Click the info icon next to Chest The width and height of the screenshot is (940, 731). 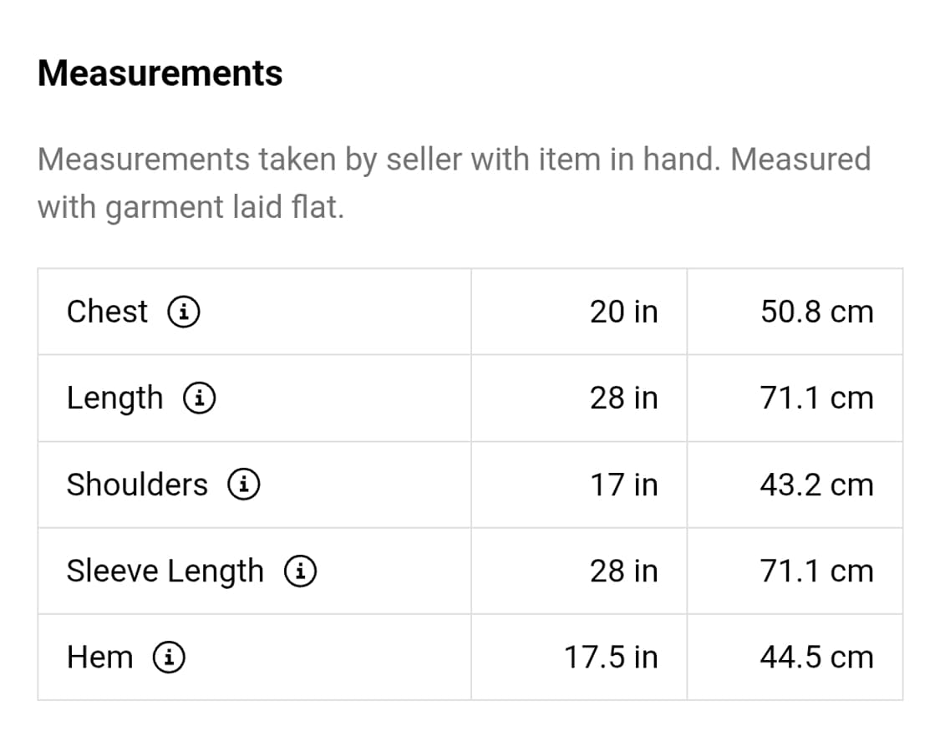[183, 312]
